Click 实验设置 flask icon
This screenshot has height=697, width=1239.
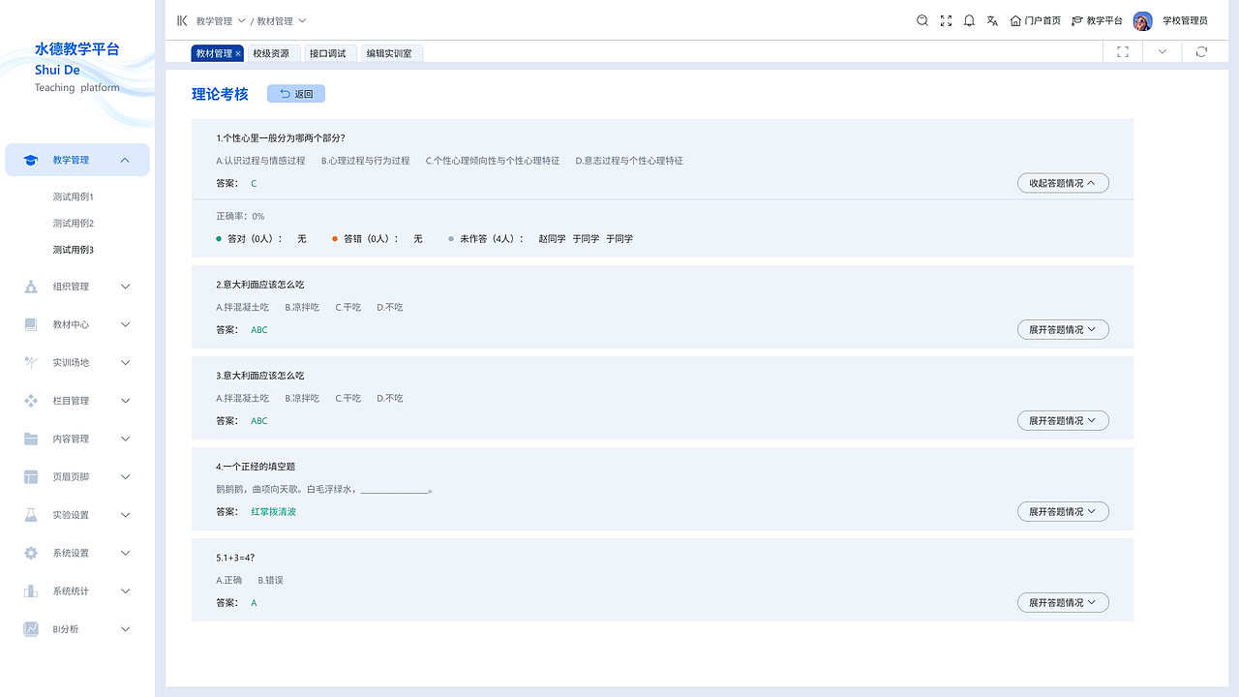pos(31,515)
